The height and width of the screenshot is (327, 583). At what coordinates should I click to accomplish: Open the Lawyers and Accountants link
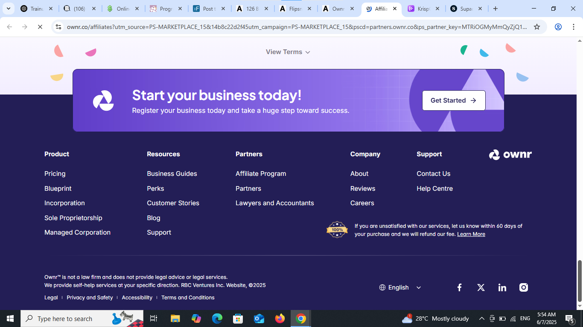point(275,203)
